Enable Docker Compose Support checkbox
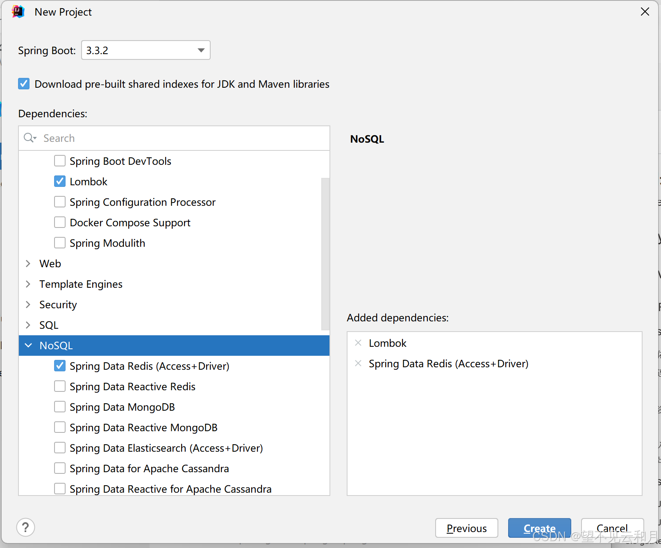 [60, 222]
